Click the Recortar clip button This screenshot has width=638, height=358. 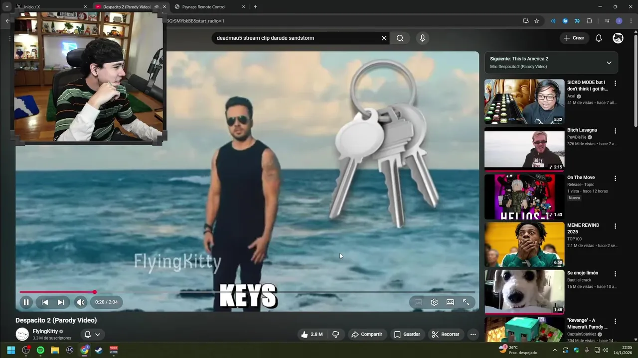point(445,334)
